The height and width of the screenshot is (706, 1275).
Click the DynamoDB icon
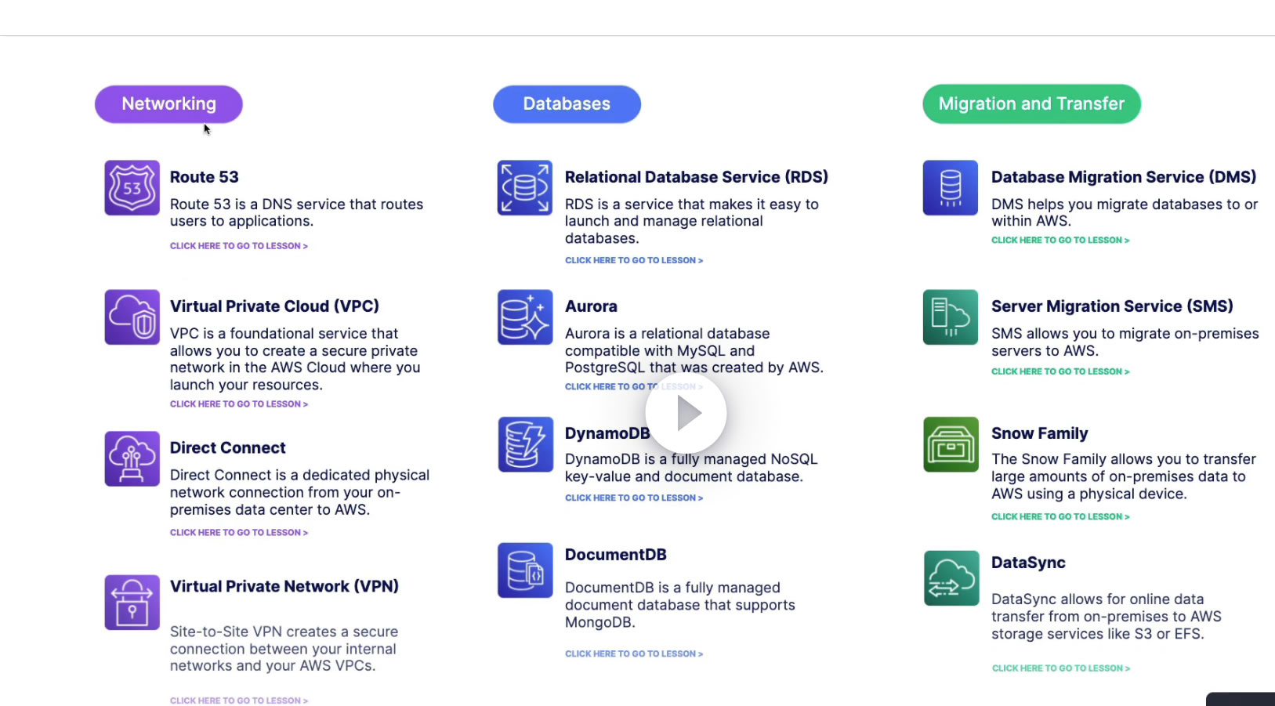[525, 444]
